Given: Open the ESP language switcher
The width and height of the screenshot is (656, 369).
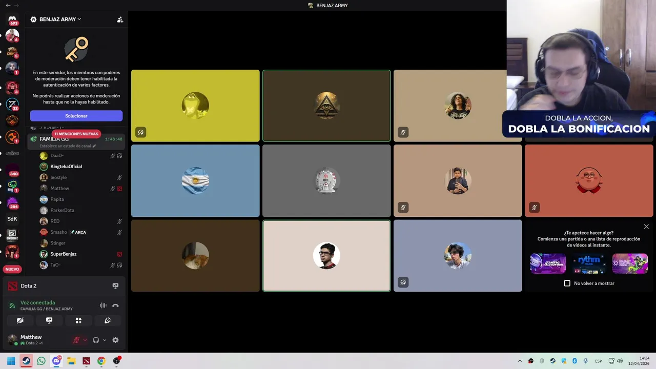Looking at the screenshot, I should [599, 361].
